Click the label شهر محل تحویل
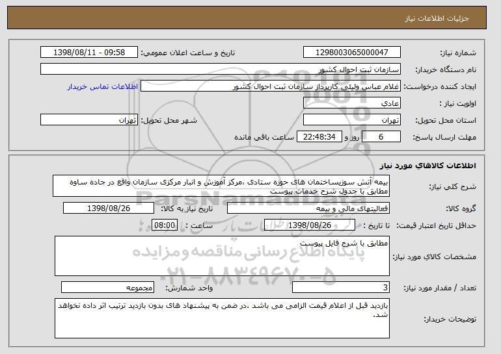Viewport: 501px width, 354px height. coord(169,121)
